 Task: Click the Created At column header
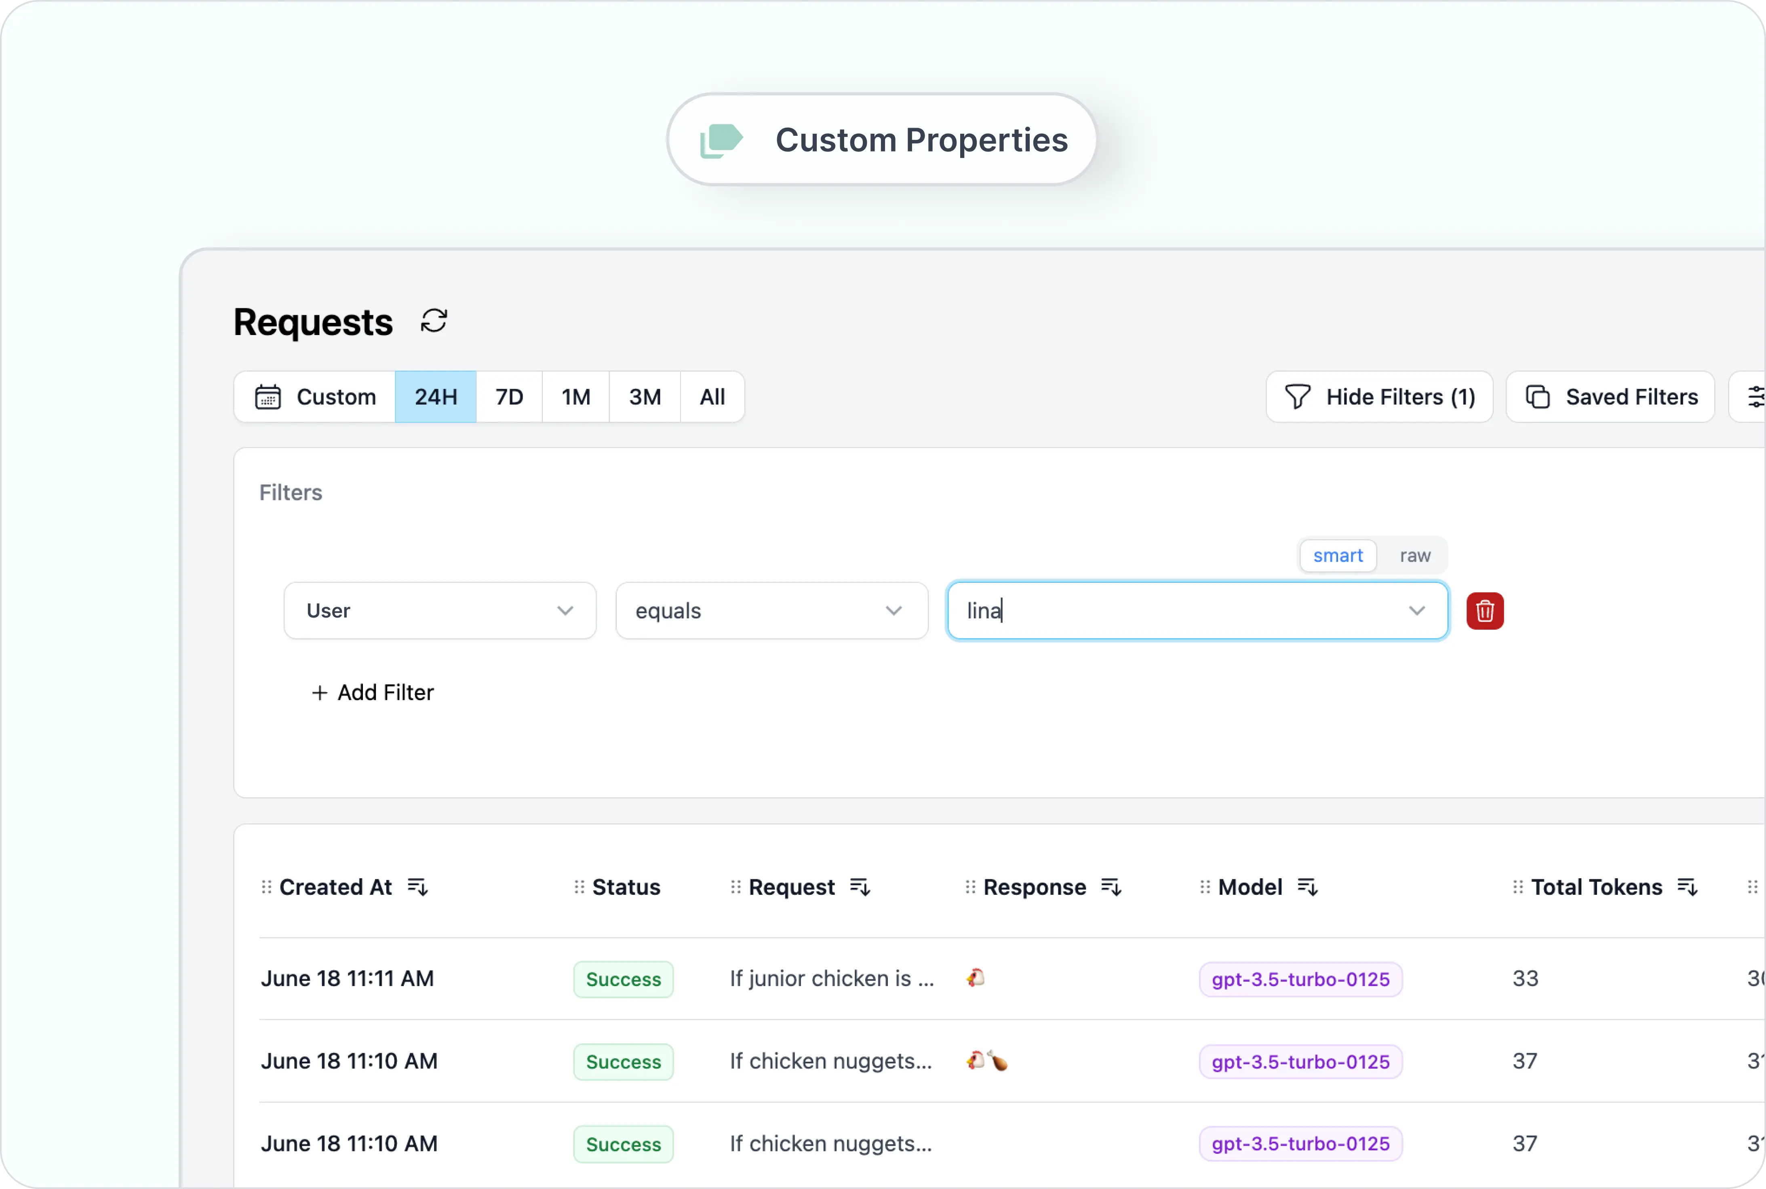336,886
